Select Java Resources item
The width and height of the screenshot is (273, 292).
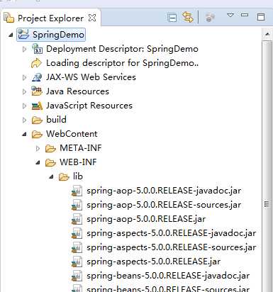coord(77,91)
